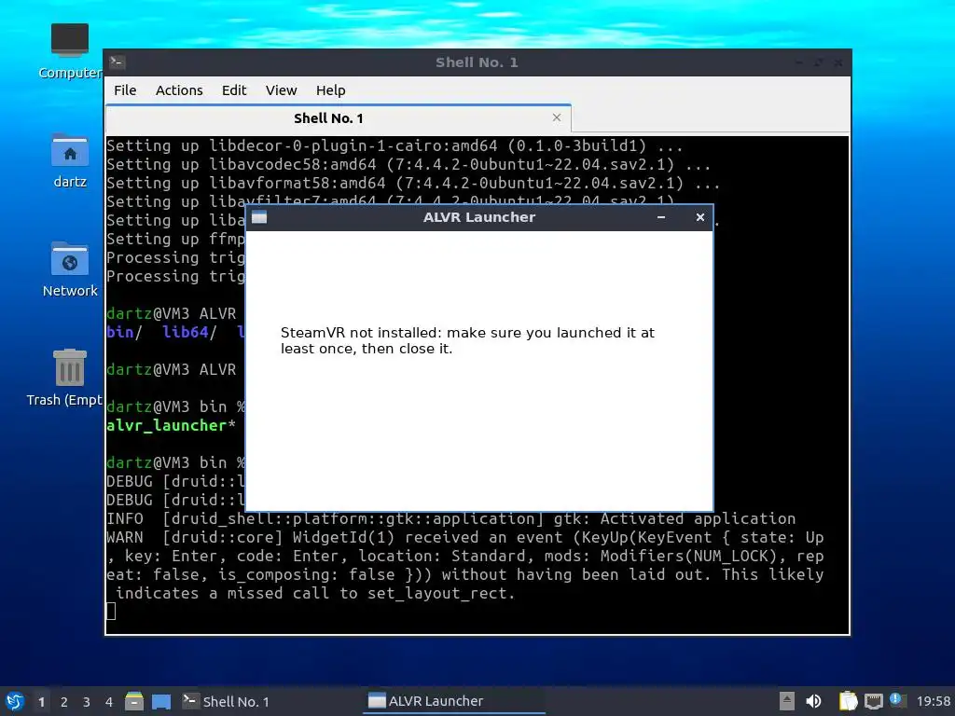The height and width of the screenshot is (716, 955).
Task: Open the View menu in the terminal
Action: 281,90
